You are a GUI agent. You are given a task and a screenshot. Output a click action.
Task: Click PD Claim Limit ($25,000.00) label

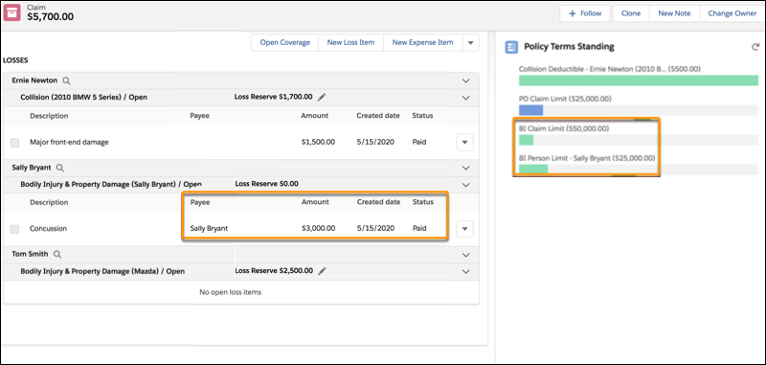point(565,100)
